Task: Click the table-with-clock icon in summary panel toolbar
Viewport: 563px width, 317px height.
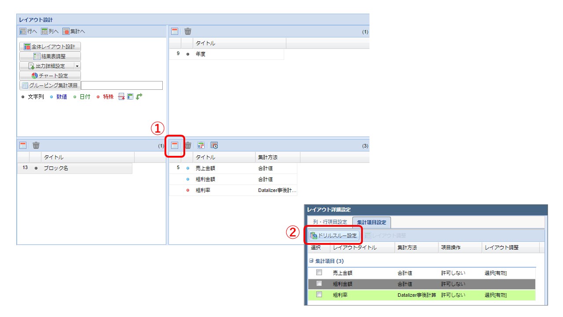Action: (x=214, y=145)
